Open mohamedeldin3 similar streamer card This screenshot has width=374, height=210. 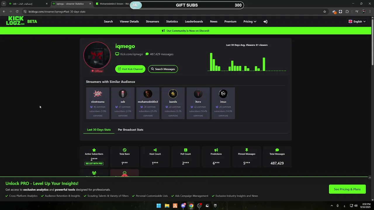pyautogui.click(x=148, y=103)
